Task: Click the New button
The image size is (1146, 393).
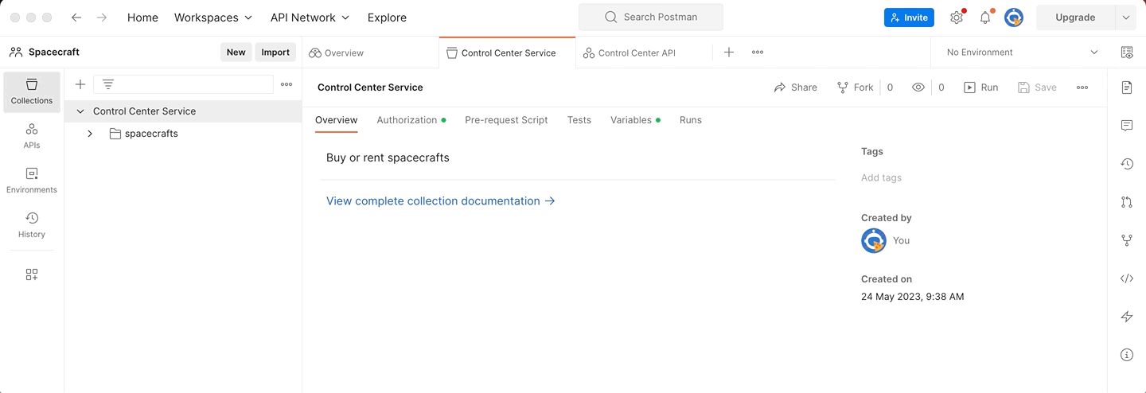Action: (x=236, y=53)
